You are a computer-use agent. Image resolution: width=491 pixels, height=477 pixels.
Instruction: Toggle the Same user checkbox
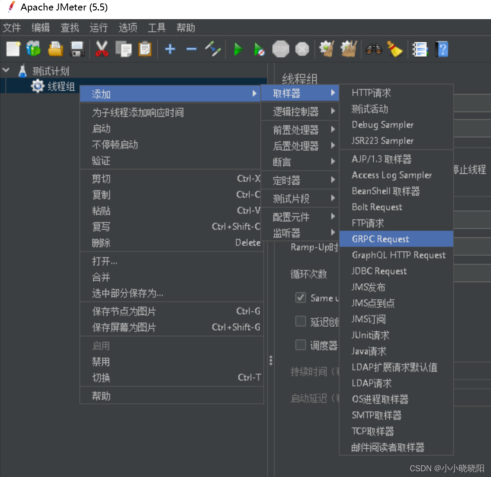coord(300,298)
